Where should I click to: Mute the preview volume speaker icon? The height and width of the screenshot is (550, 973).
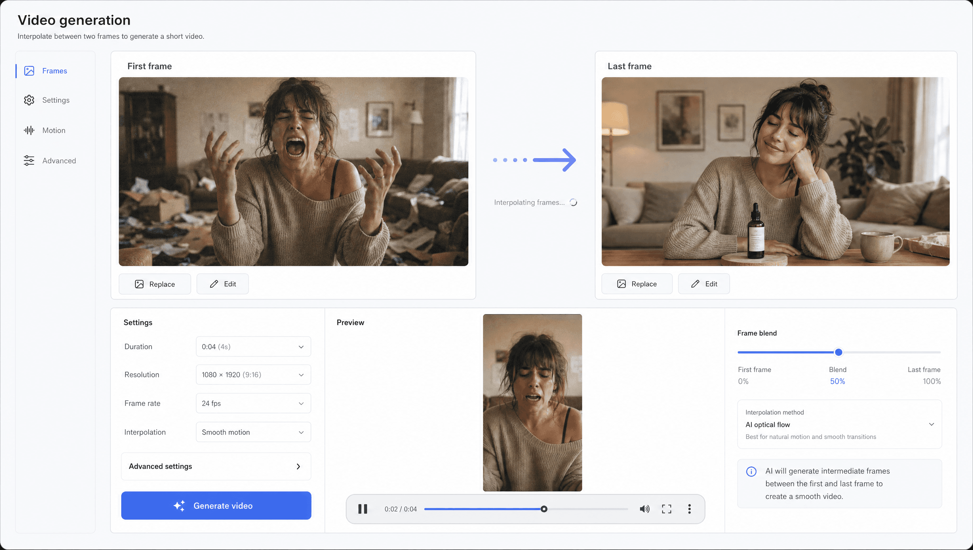[645, 509]
